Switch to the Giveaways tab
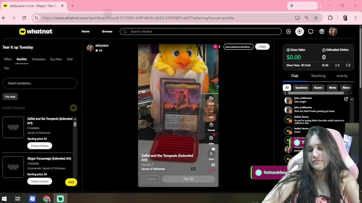 coord(38,59)
